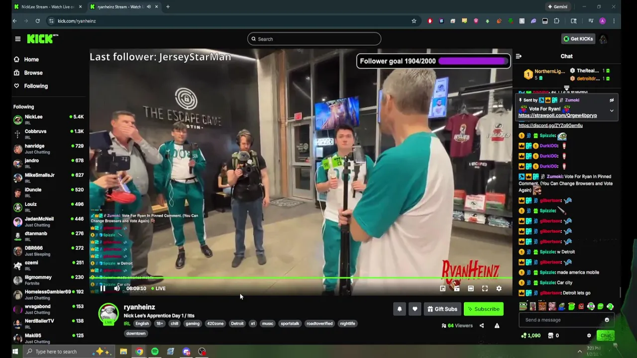The width and height of the screenshot is (637, 358).
Task: Click the Windows taskbar search box
Action: pos(68,352)
